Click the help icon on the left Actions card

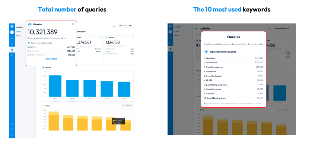(x=133, y=37)
